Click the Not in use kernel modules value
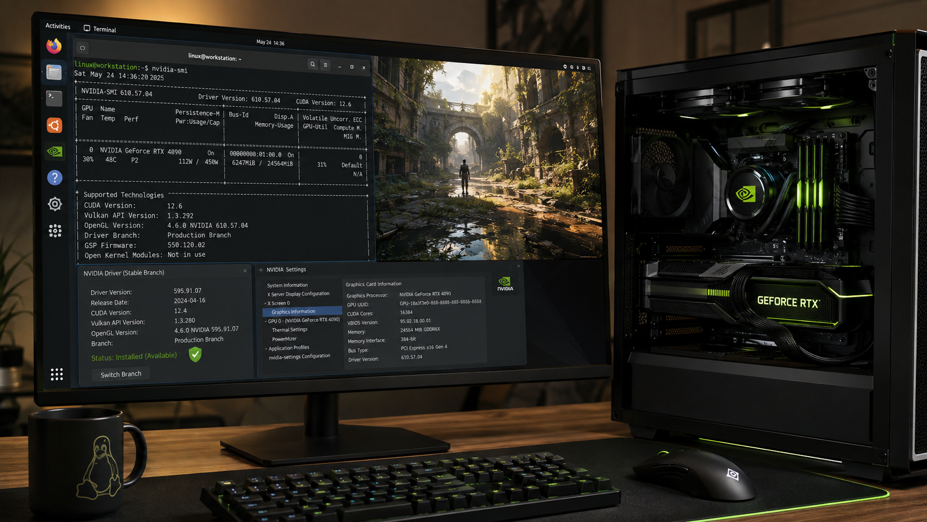The width and height of the screenshot is (927, 522). 186,255
